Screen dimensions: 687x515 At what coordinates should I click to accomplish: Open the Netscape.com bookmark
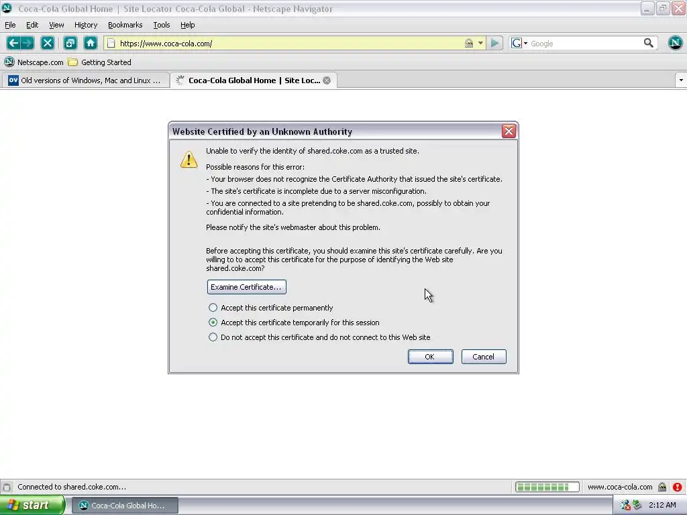coord(34,62)
